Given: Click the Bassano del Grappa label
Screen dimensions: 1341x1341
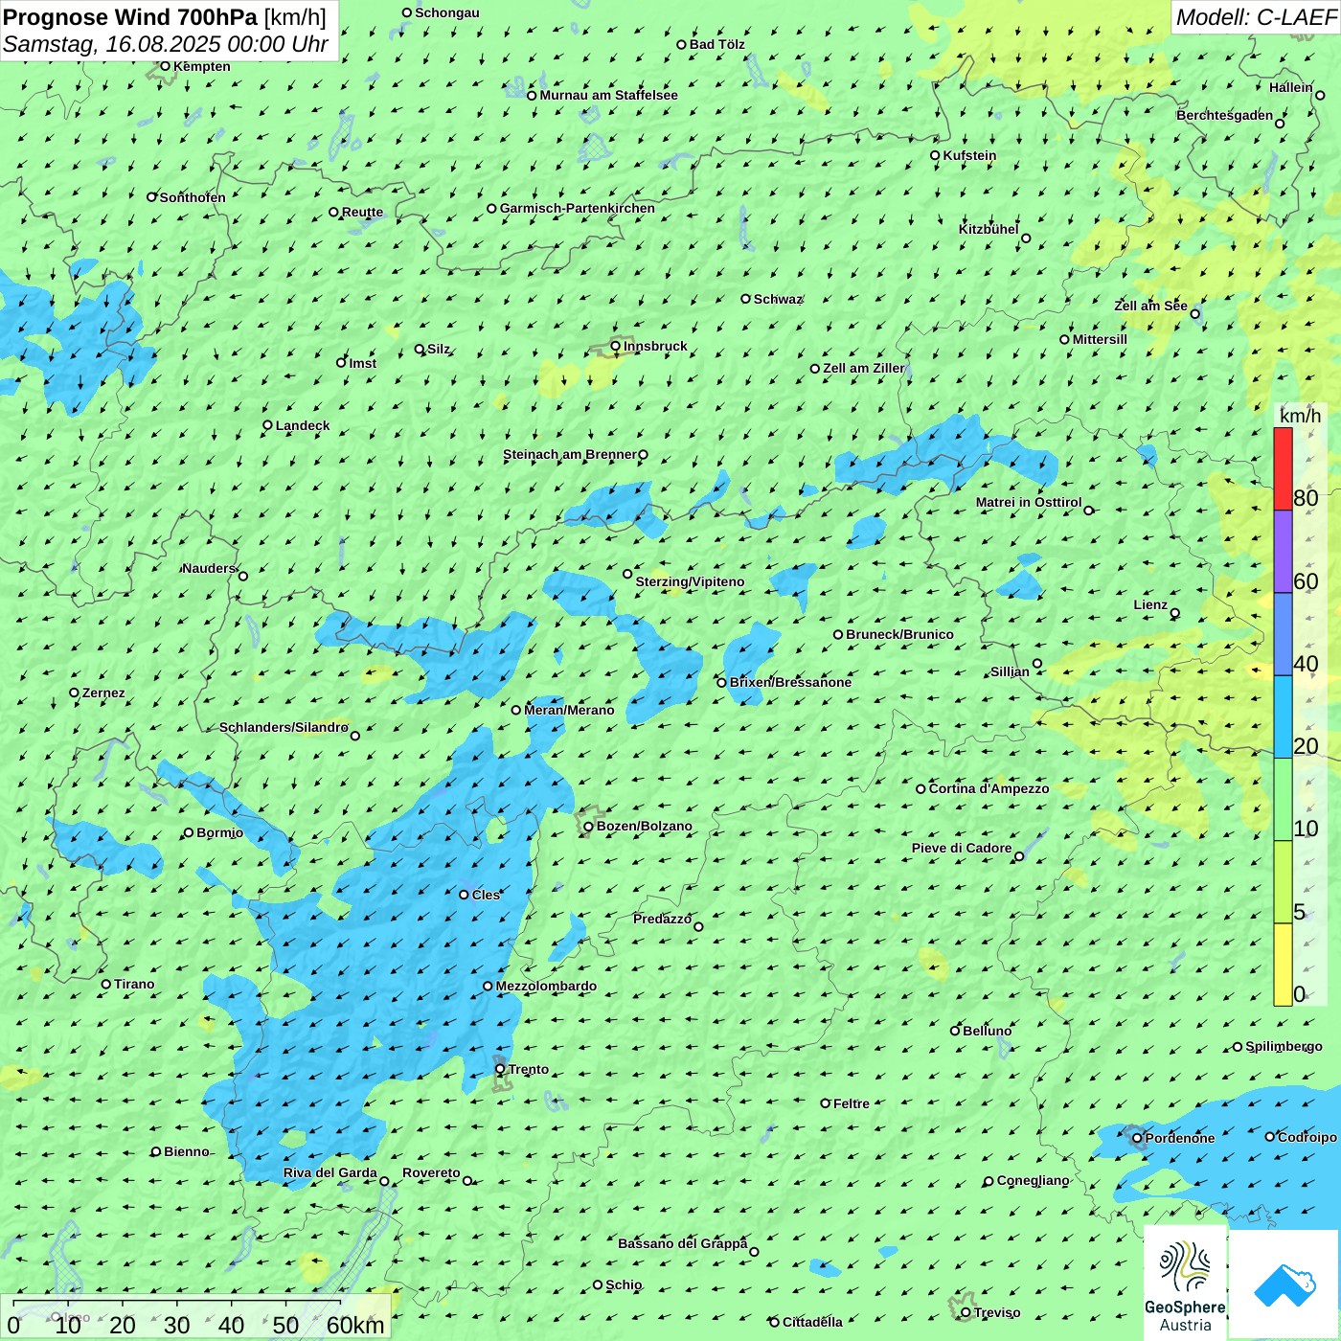Looking at the screenshot, I should pos(682,1243).
